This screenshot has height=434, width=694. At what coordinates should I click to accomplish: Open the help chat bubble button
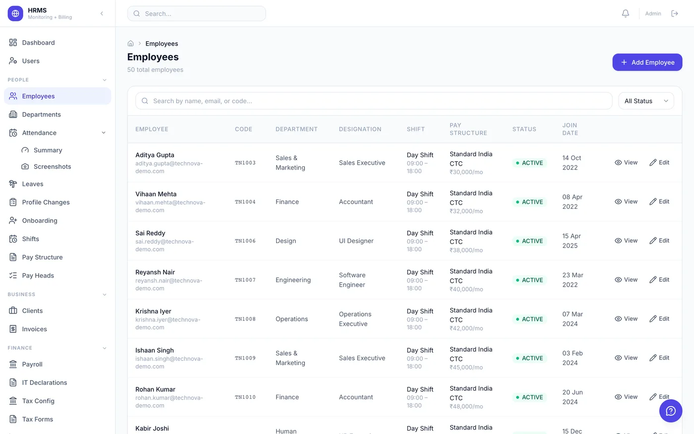click(x=671, y=411)
